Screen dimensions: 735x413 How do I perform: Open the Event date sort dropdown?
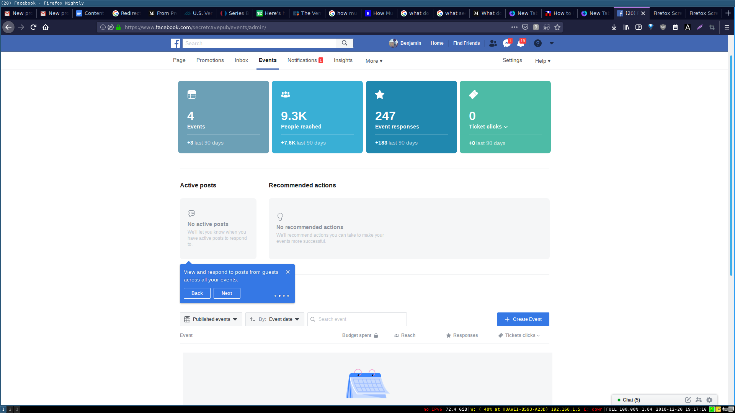[275, 319]
